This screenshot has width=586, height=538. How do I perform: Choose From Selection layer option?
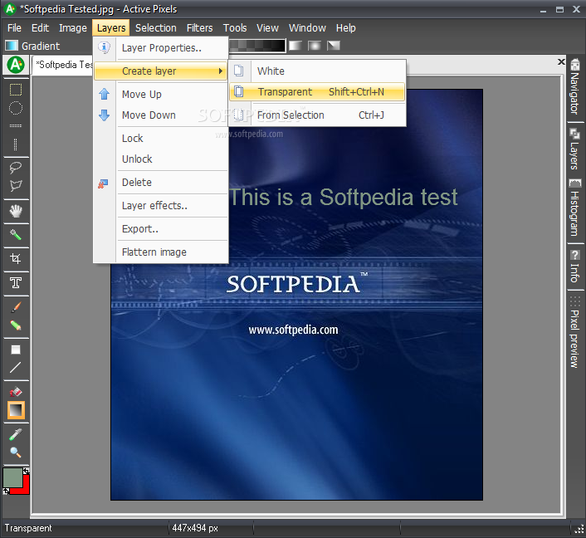317,115
